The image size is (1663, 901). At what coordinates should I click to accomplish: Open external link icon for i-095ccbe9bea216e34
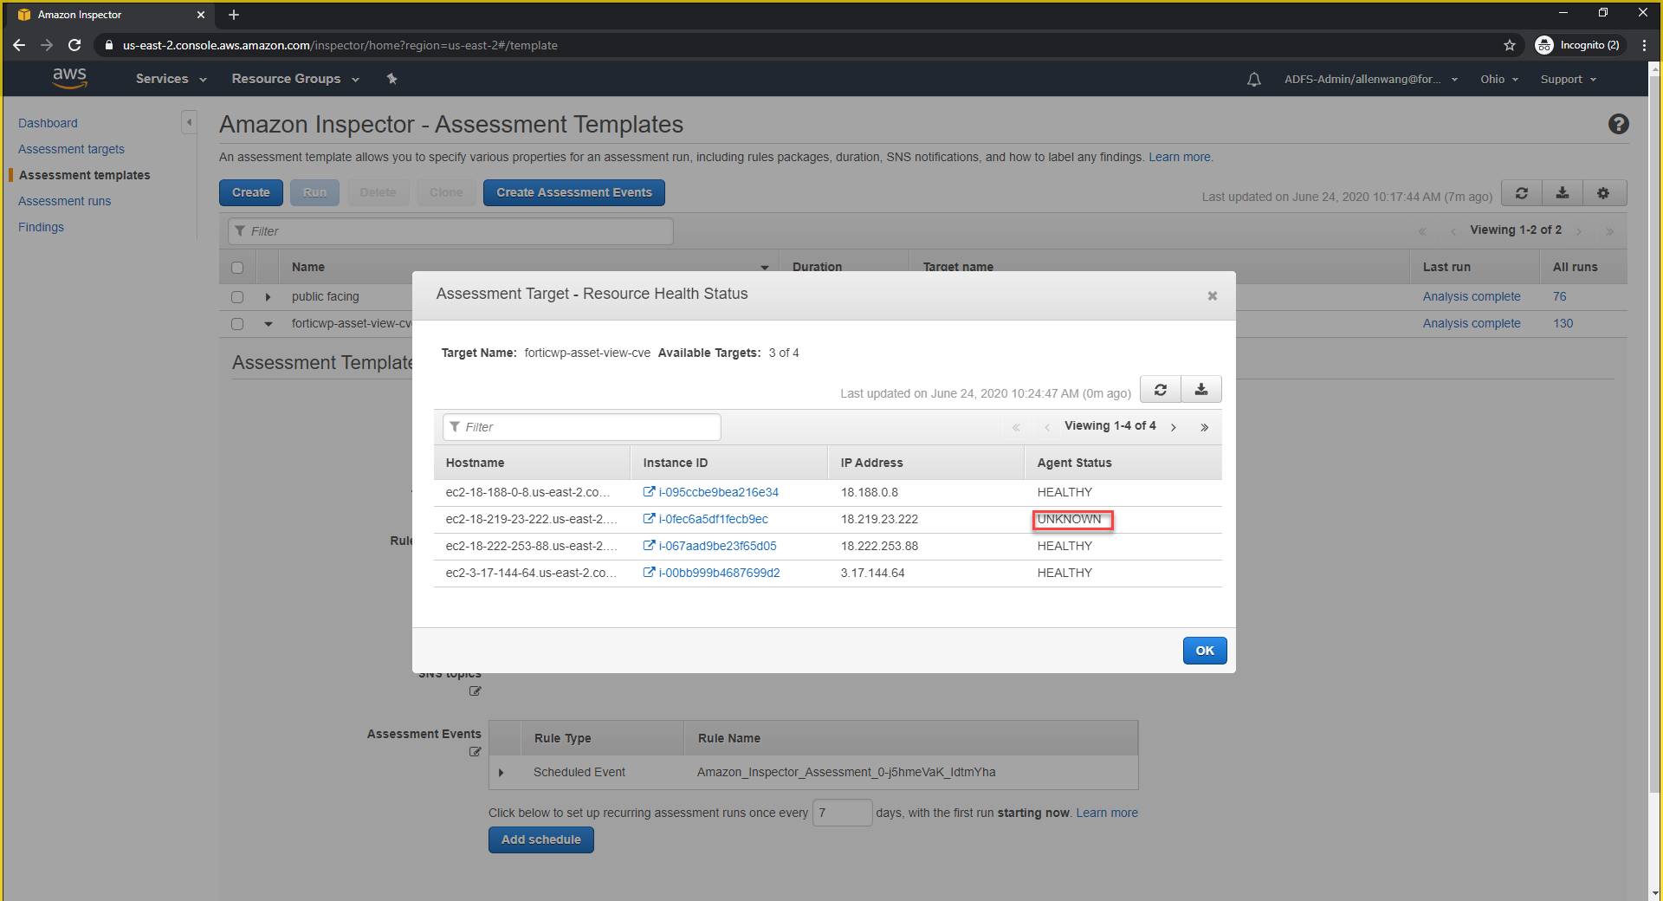click(649, 492)
